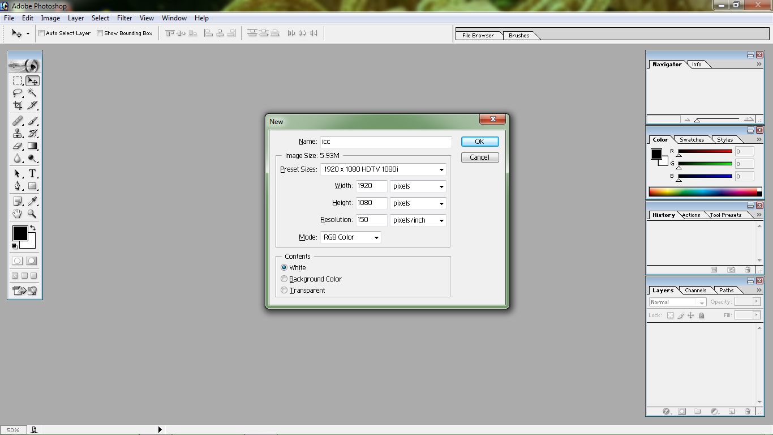This screenshot has width=773, height=435.
Task: Open the Filter menu
Action: point(124,18)
